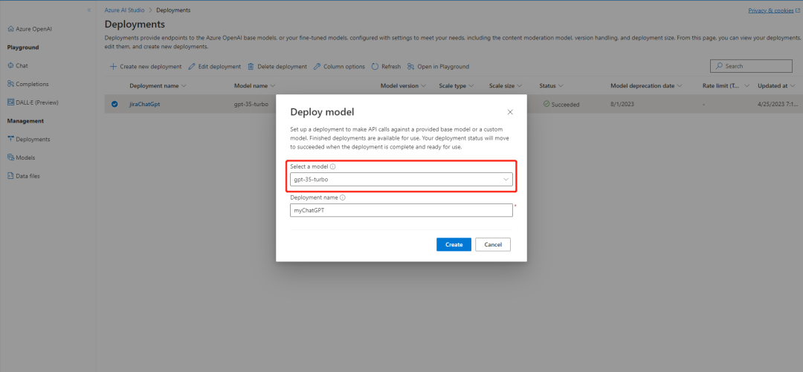Uncheck the jiraChatGpt row selection circle
The image size is (803, 372).
click(x=115, y=105)
